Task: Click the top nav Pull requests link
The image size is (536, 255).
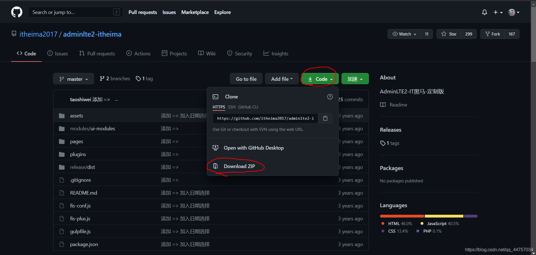Action: coord(143,12)
